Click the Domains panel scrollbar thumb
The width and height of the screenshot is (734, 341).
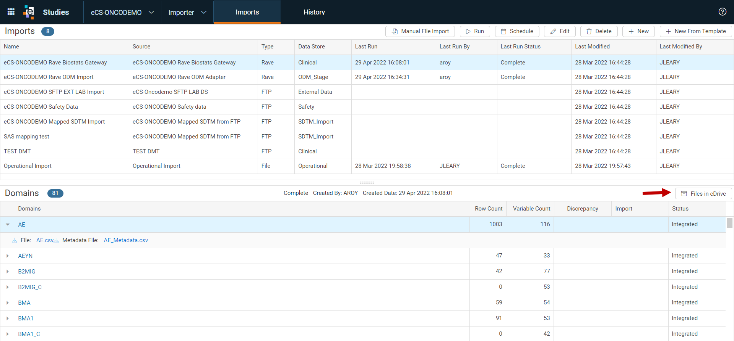coord(729,223)
